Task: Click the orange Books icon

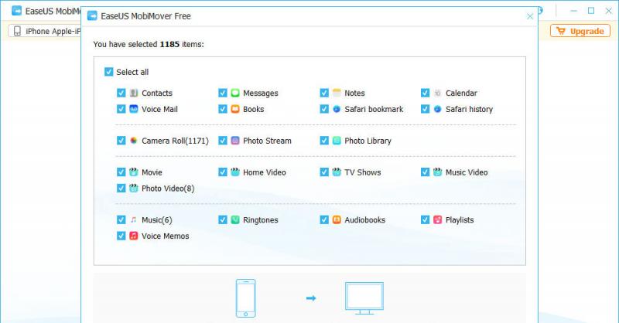Action: (x=235, y=109)
